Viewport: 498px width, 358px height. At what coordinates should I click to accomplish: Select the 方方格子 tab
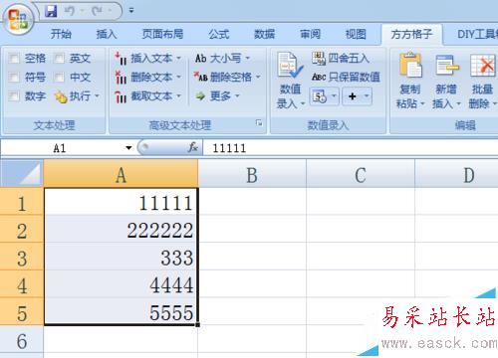point(411,34)
